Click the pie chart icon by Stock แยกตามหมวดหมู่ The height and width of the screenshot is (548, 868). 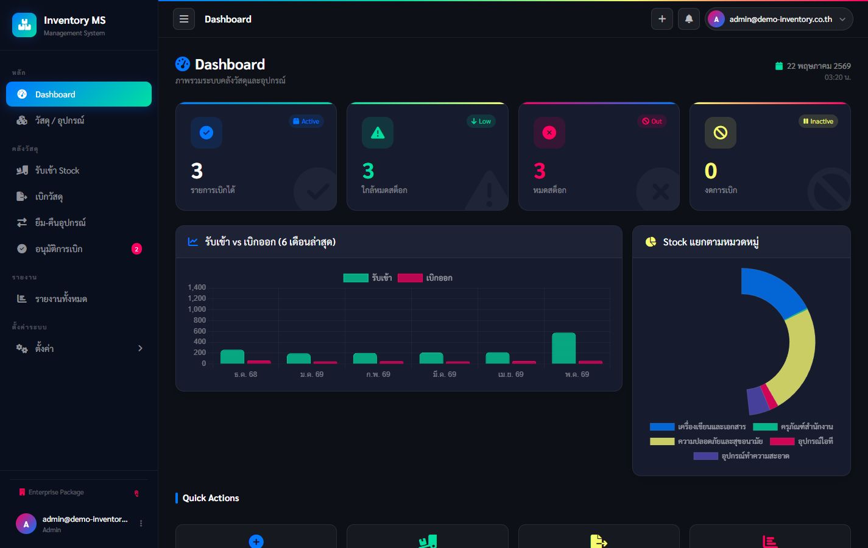651,242
